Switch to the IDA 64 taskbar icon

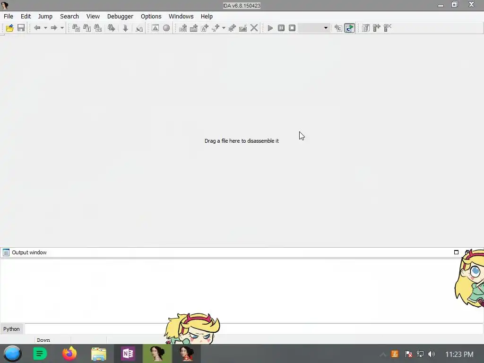(x=186, y=354)
